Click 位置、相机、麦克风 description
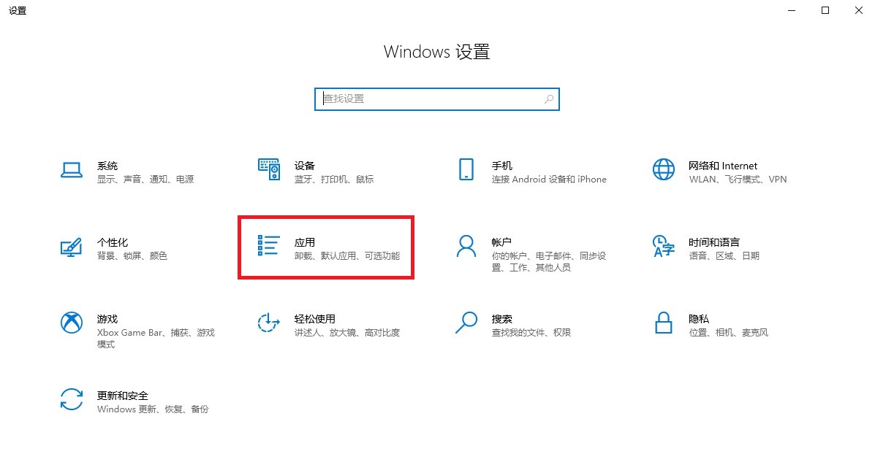 [x=728, y=333]
